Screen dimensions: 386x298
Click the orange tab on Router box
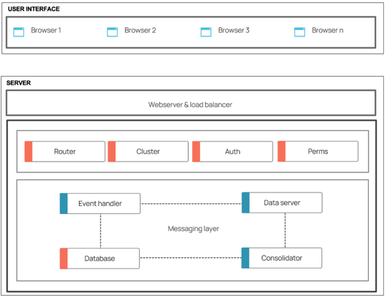[x=29, y=152]
